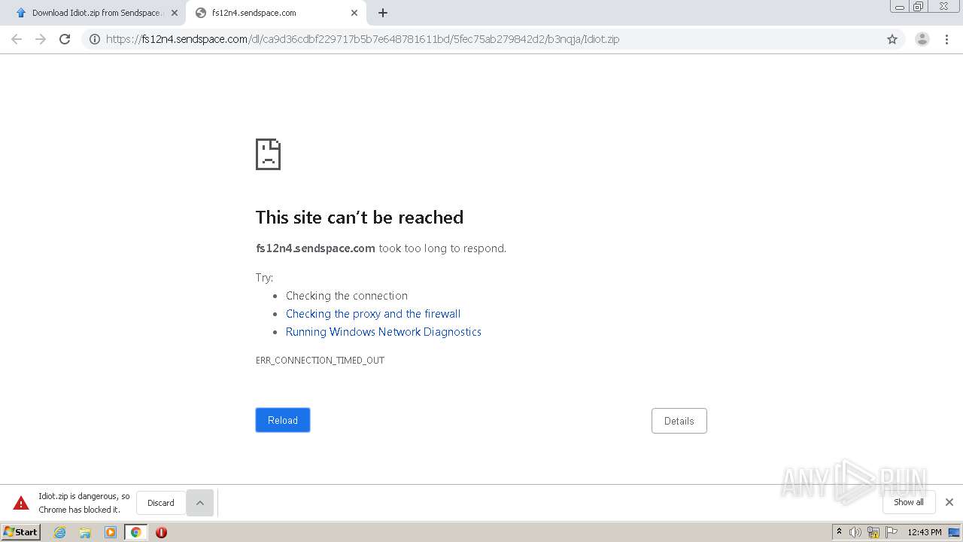Open Running Windows Network Diagnostics link
The image size is (963, 542).
pos(383,332)
